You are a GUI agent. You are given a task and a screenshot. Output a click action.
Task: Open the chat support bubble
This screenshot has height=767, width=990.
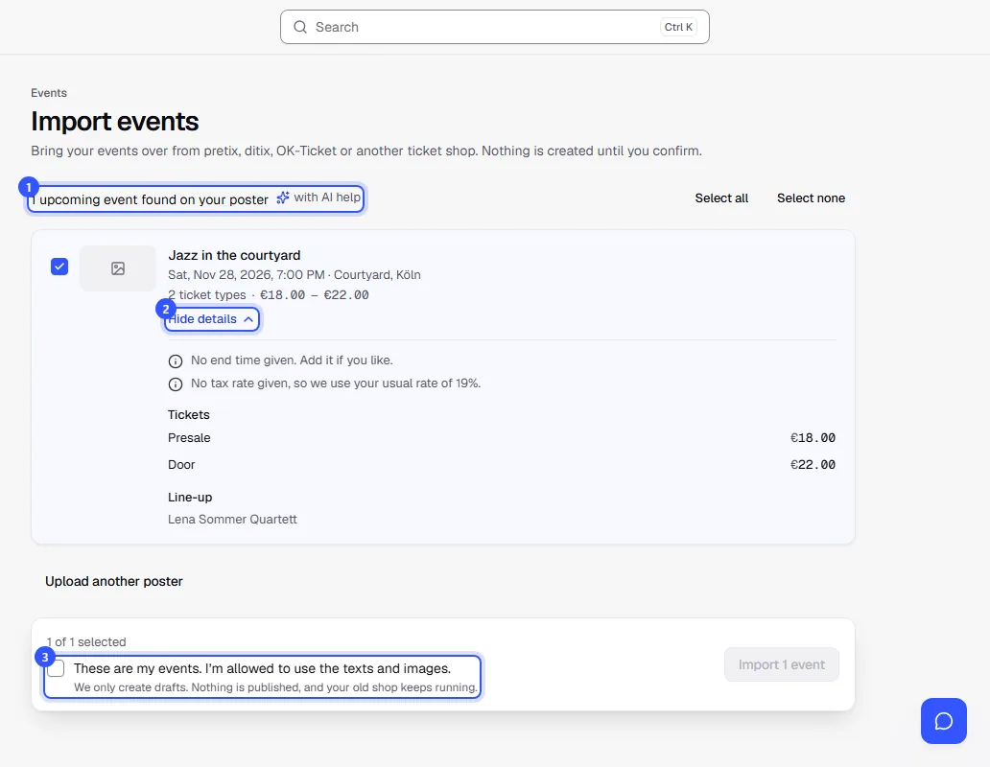[x=943, y=721]
